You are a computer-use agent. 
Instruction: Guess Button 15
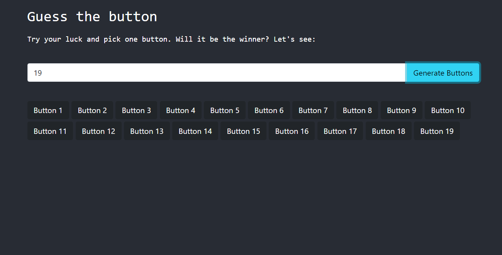(243, 131)
